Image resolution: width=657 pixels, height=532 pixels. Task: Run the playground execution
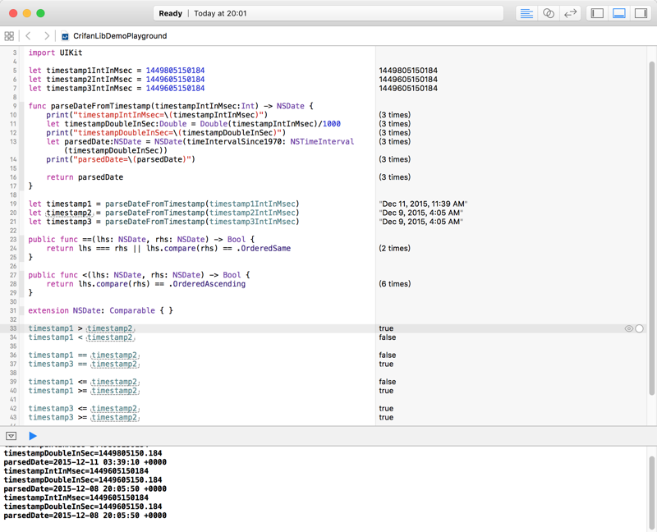[33, 436]
